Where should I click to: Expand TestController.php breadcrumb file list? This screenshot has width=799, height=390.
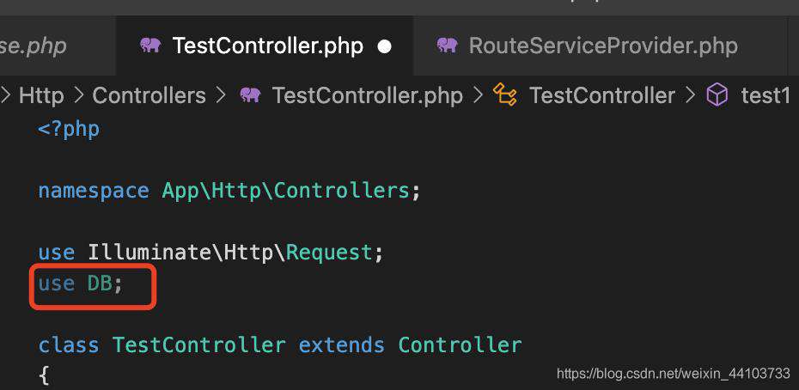(x=368, y=95)
